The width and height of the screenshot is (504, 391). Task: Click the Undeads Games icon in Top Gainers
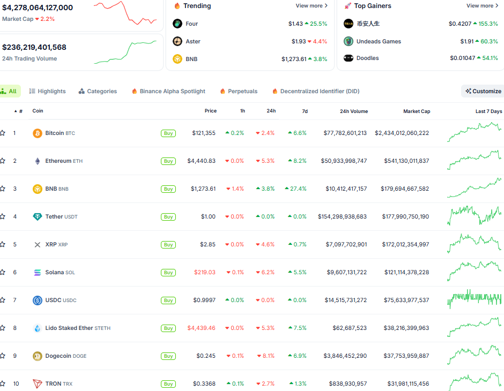(349, 41)
